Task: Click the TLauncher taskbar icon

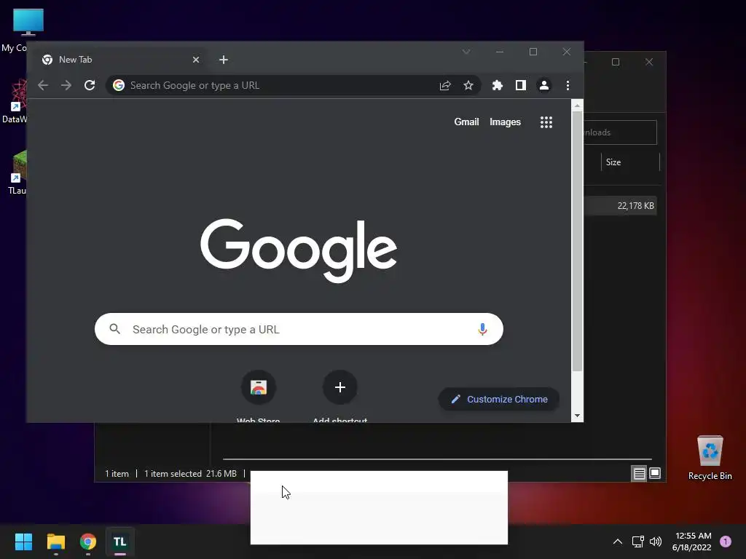Action: point(120,542)
